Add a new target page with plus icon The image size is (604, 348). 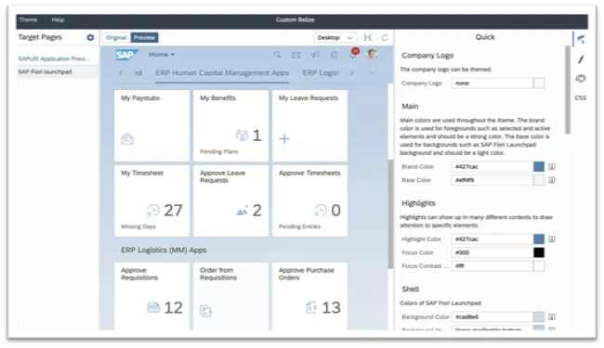[x=90, y=37]
